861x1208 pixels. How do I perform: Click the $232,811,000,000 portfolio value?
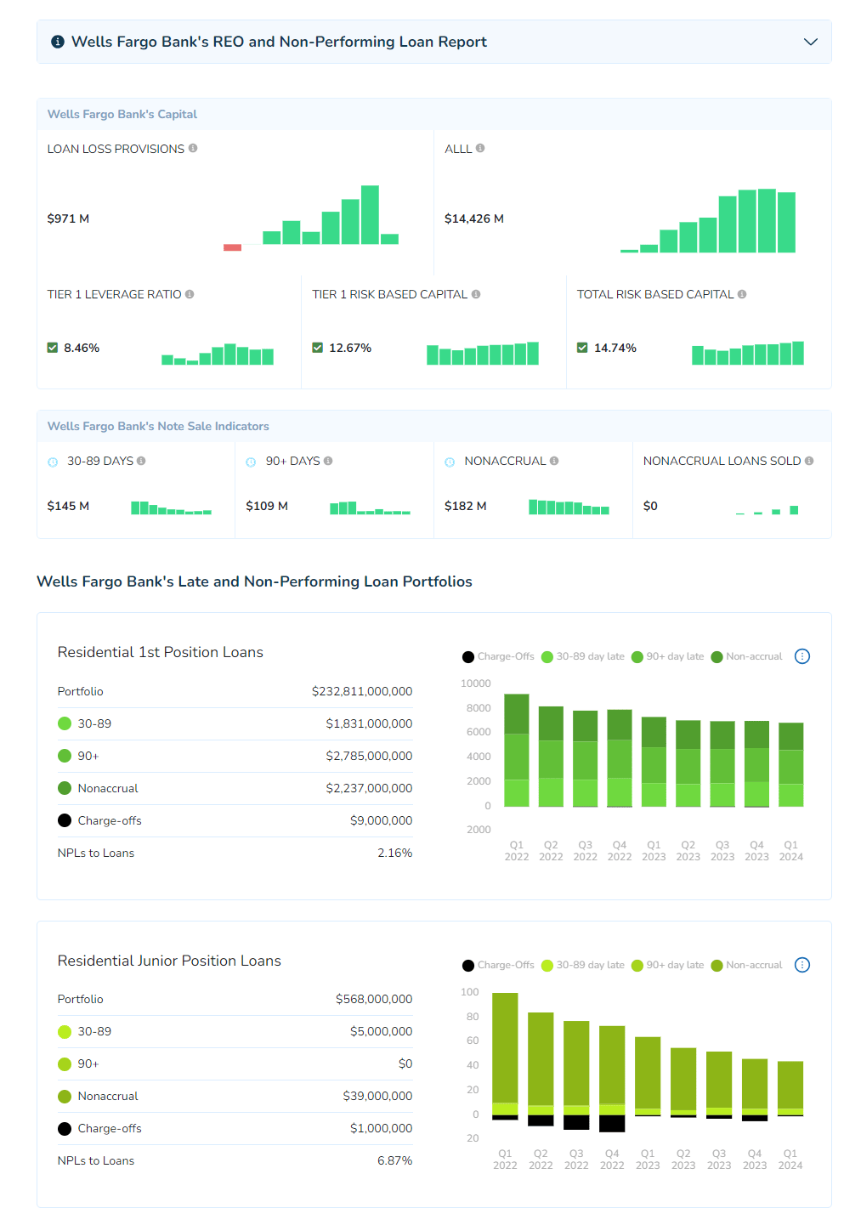click(x=362, y=691)
